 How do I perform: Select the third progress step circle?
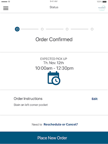pos(67,29)
